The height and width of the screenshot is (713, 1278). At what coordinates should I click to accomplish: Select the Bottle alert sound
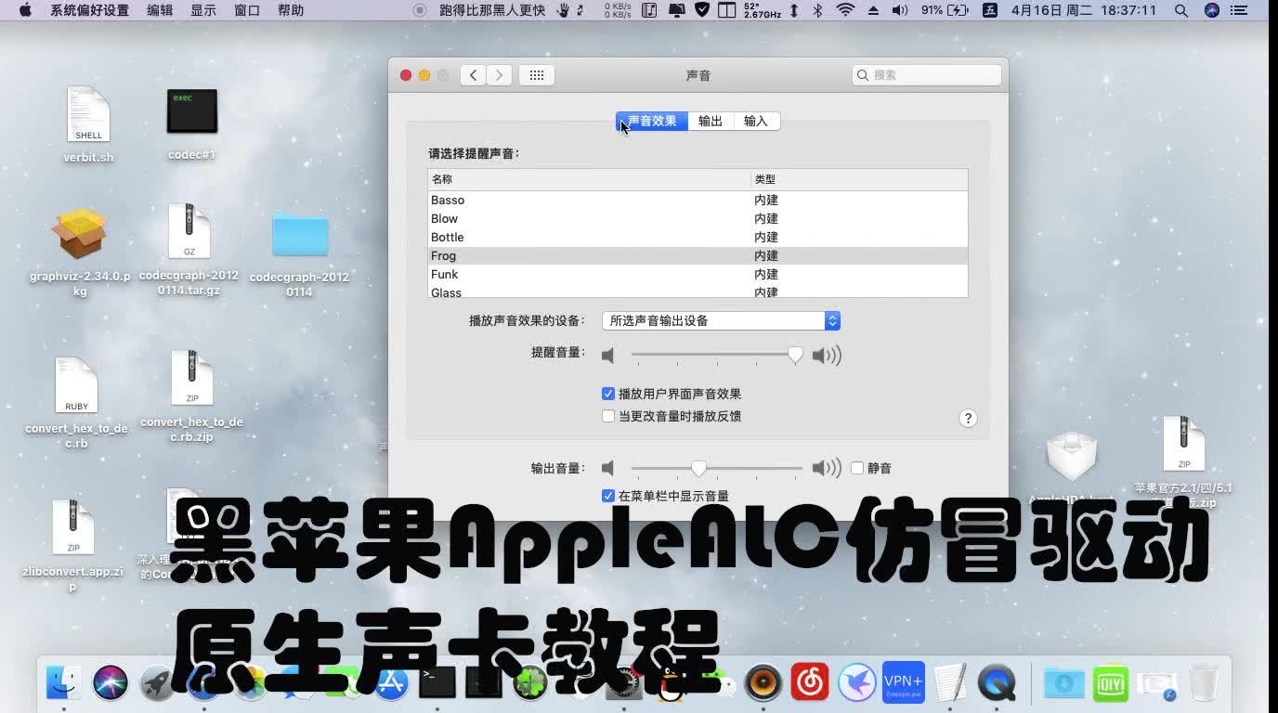click(x=698, y=237)
